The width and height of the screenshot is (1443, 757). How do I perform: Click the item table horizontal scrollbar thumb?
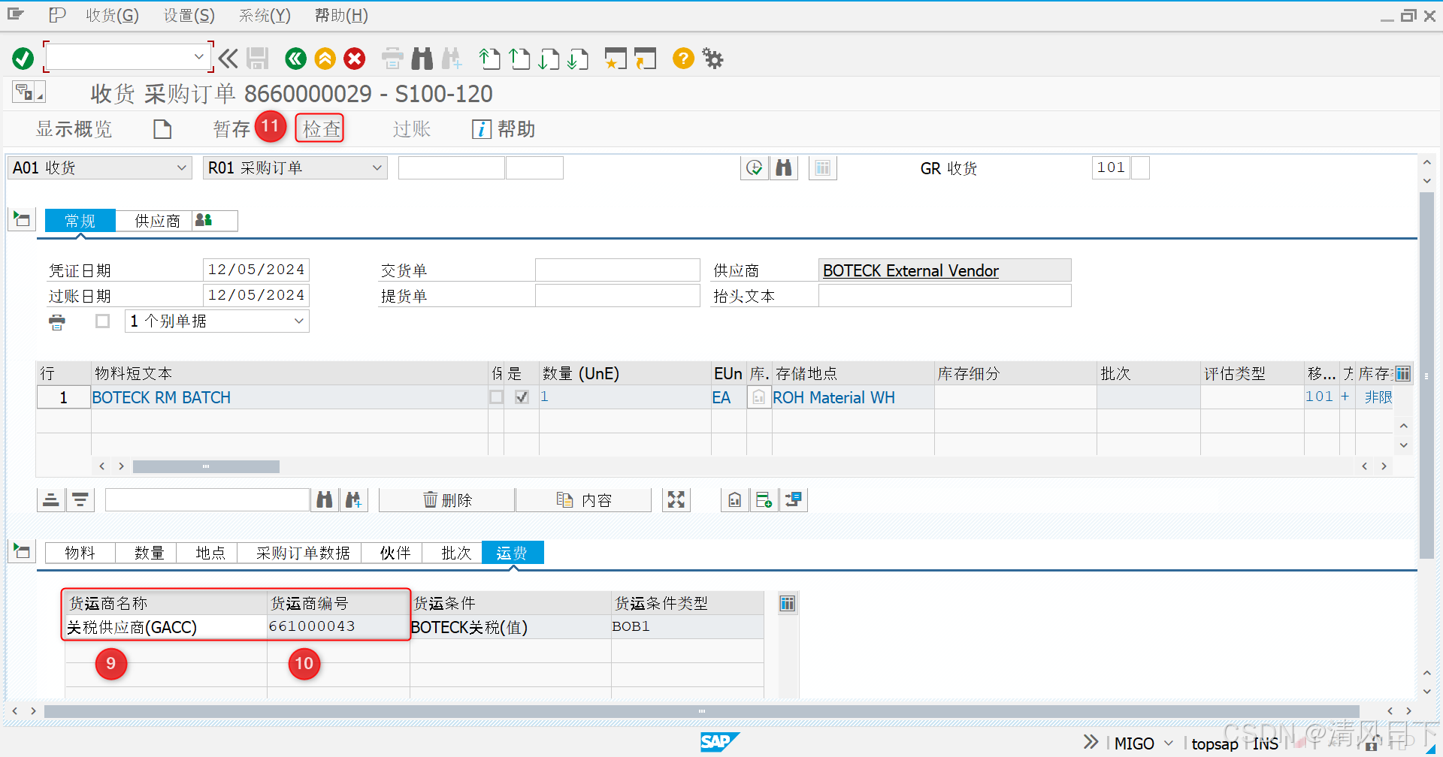point(206,466)
